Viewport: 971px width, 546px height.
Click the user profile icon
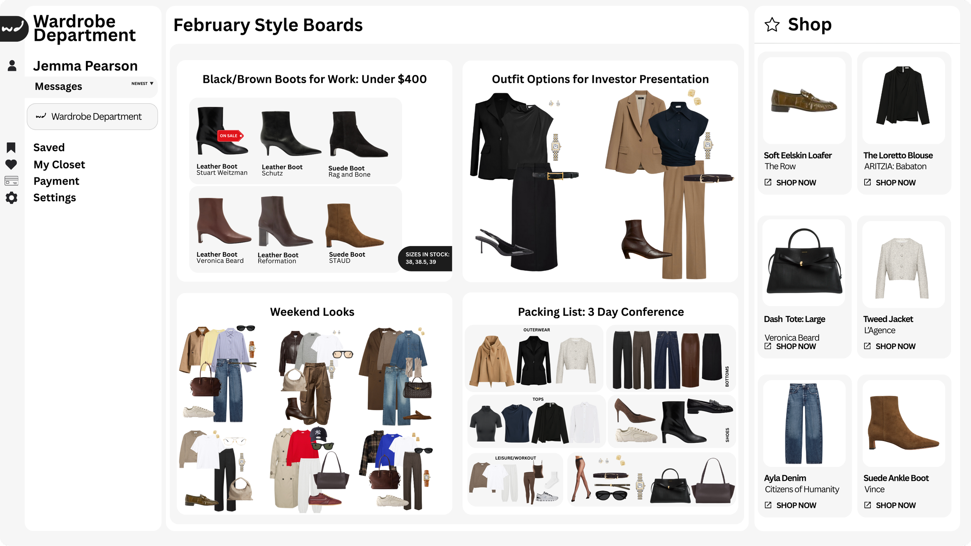click(x=12, y=66)
